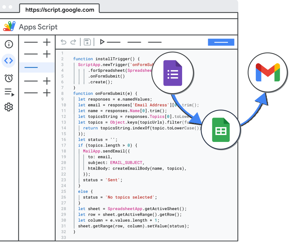The height and width of the screenshot is (245, 298).
Task: Click 'MailApp.sendEmail({' on line 18
Action: tap(106, 151)
